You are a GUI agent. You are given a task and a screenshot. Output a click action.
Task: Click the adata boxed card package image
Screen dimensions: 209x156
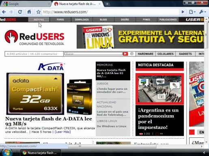point(80,97)
